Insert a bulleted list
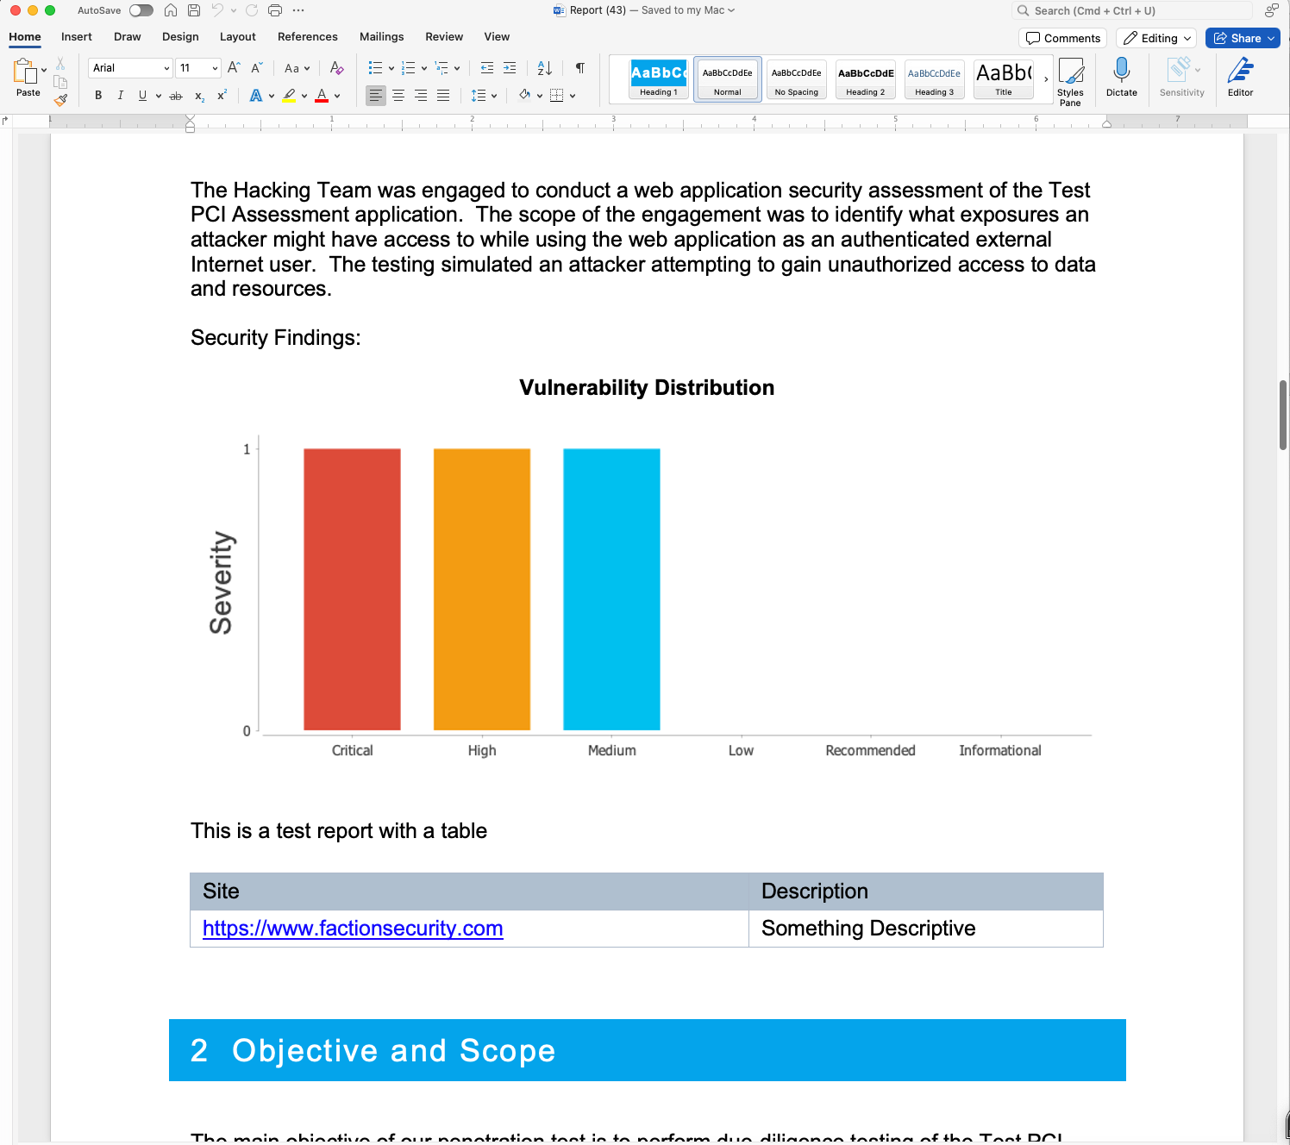 [x=375, y=68]
